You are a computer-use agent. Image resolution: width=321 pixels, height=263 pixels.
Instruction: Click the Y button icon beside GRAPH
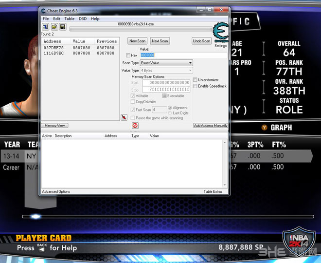[264, 128]
